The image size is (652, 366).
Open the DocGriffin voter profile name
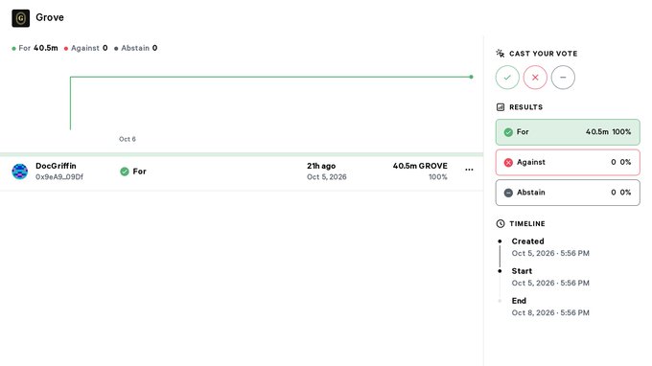coord(56,166)
